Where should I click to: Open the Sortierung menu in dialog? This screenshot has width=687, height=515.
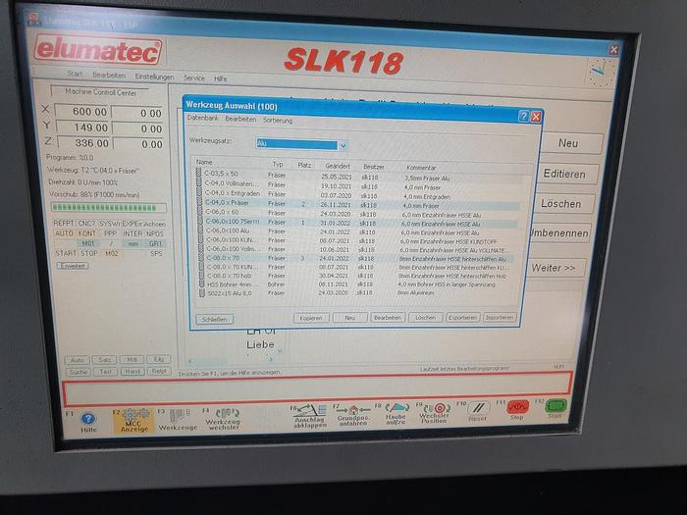[278, 120]
